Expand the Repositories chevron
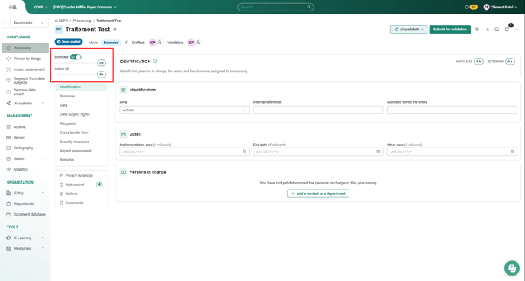 click(x=43, y=203)
